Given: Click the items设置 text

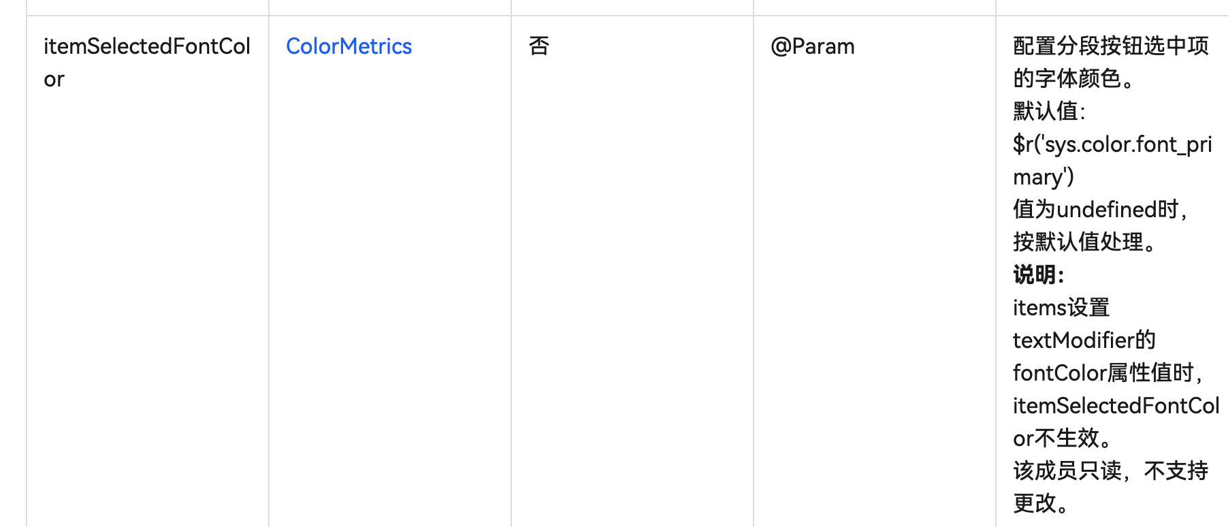Looking at the screenshot, I should tap(1061, 308).
